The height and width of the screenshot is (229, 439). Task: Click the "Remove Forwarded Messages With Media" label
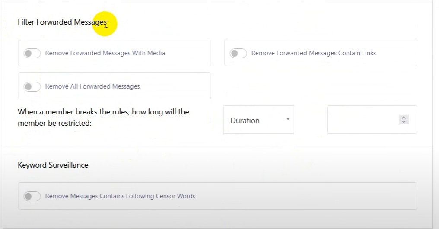[105, 53]
